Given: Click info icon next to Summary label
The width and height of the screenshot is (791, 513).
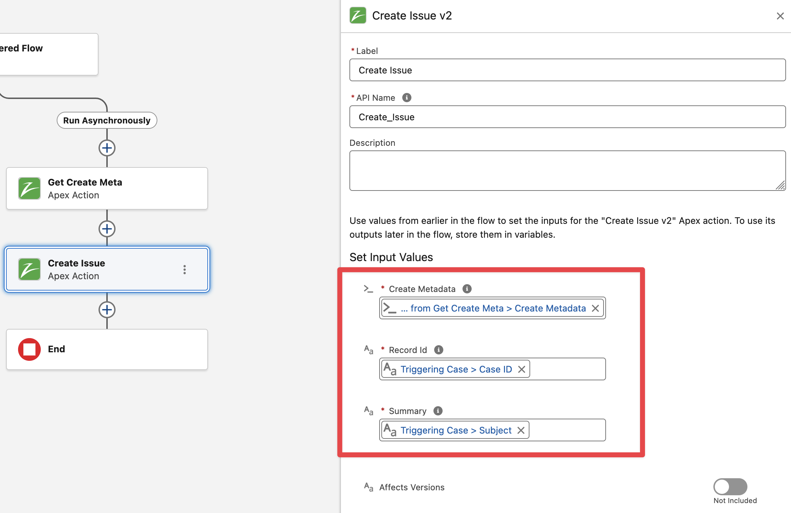Looking at the screenshot, I should (438, 411).
